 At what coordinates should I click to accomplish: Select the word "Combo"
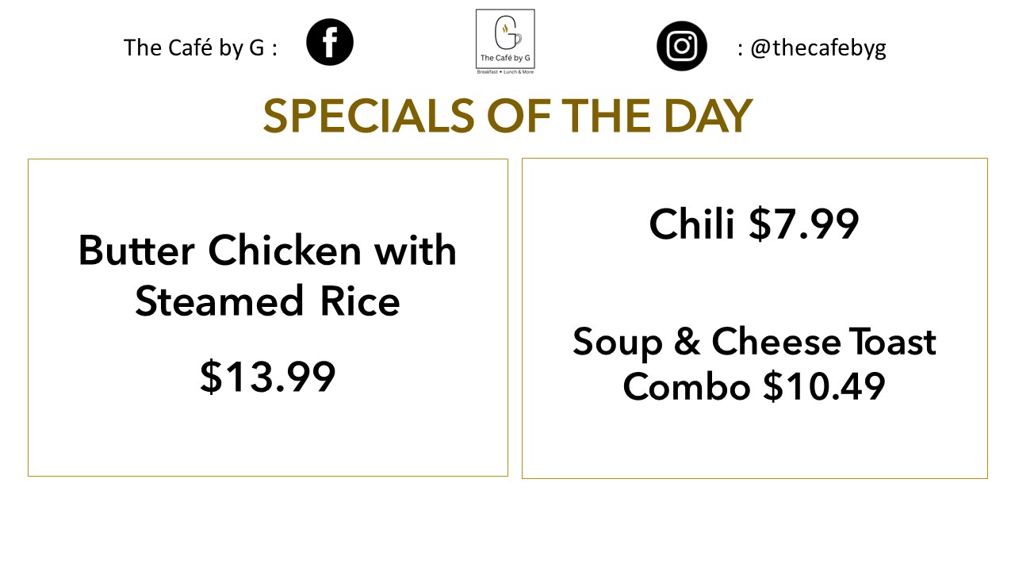coord(686,387)
